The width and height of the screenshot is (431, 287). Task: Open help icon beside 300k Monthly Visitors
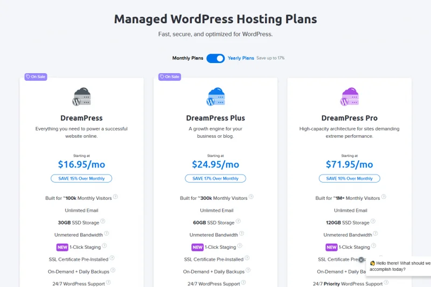pos(251,197)
